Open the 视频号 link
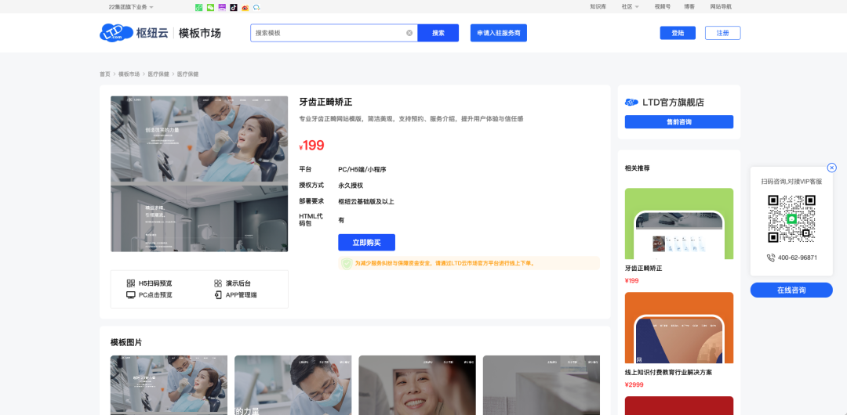 point(662,7)
